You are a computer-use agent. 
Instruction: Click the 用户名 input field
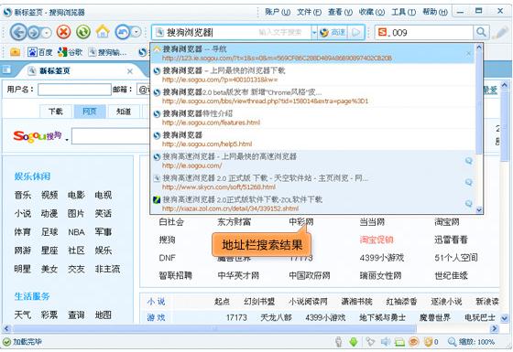(x=74, y=90)
